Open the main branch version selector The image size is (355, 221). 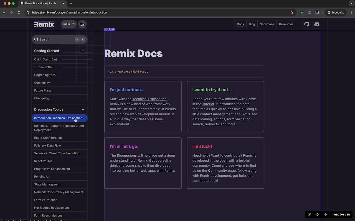tap(69, 24)
